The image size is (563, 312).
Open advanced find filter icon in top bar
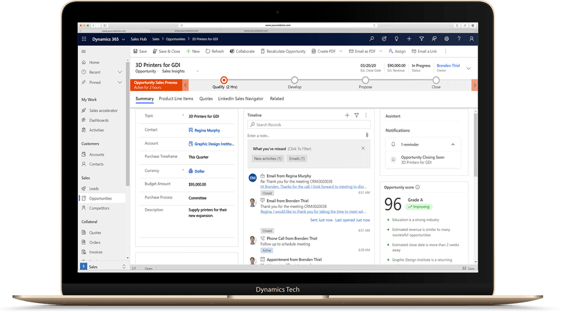tap(421, 39)
